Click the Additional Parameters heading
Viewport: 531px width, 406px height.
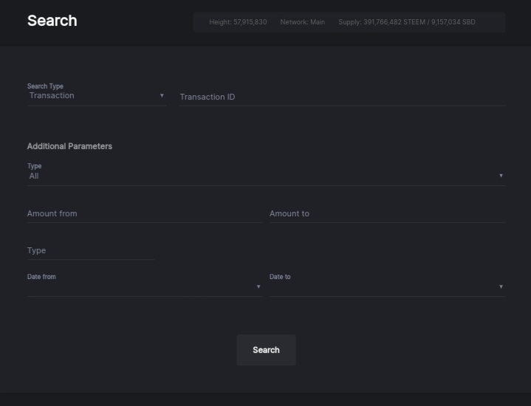(x=69, y=146)
